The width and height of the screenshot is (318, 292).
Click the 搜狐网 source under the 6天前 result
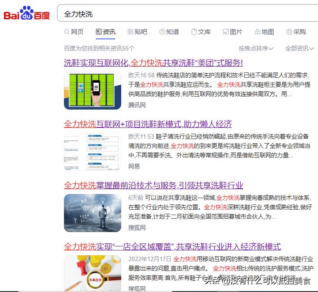click(137, 228)
